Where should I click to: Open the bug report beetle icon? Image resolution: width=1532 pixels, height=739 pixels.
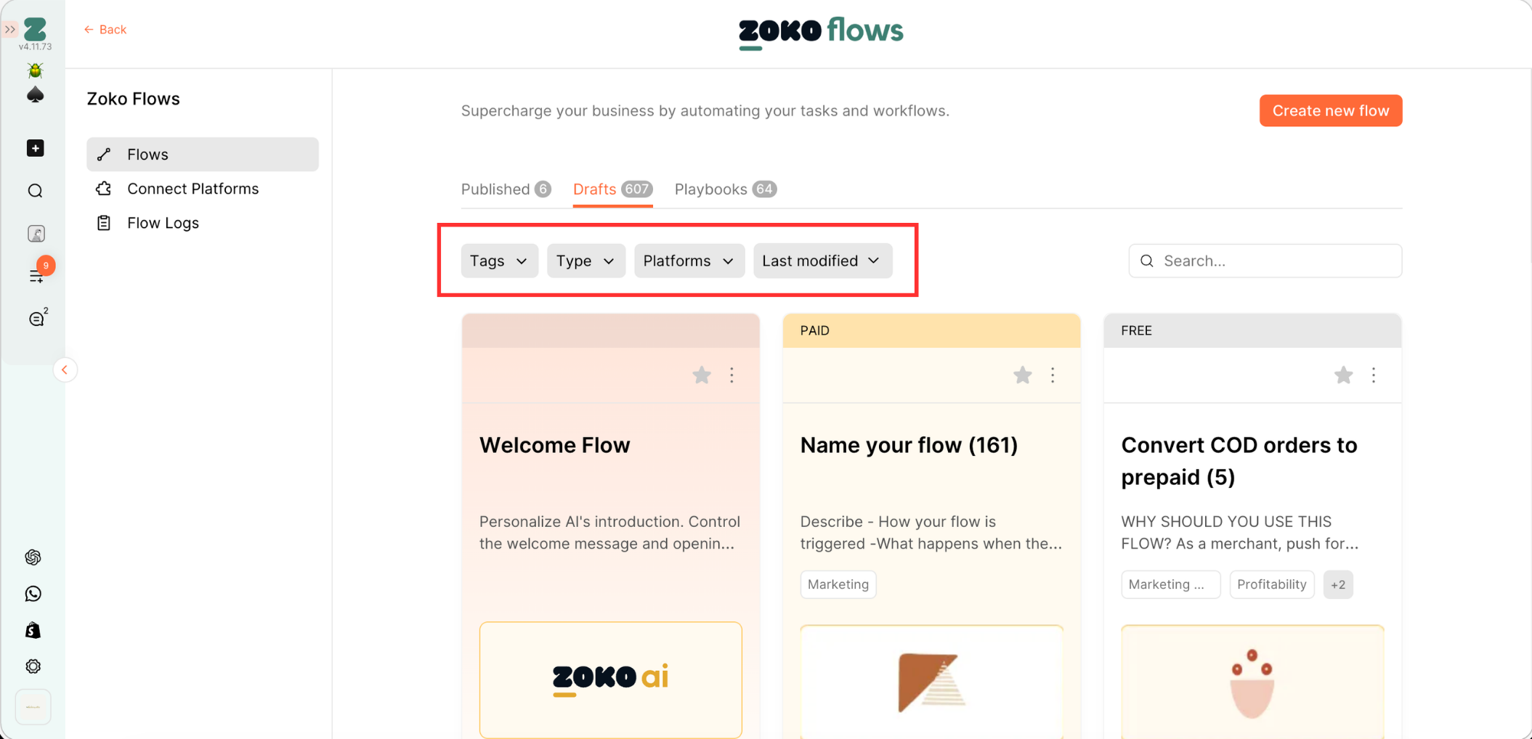point(35,70)
